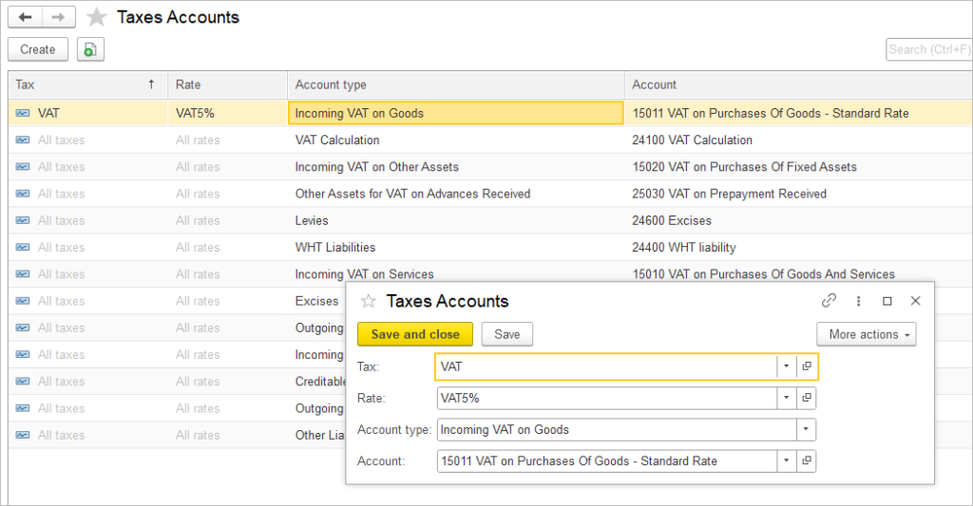Open the Tax field's linked record icon
The width and height of the screenshot is (973, 506).
[806, 366]
